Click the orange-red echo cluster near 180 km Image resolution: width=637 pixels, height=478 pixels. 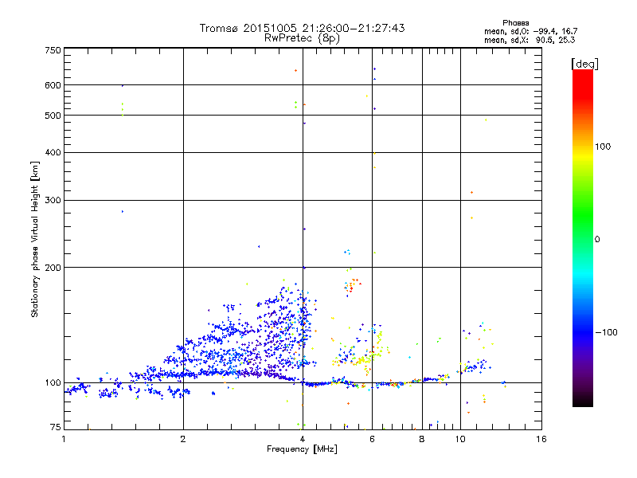pos(352,285)
